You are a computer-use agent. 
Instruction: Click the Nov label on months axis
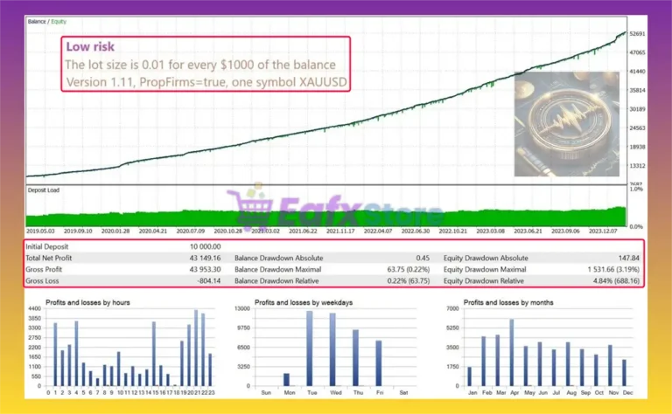point(613,392)
